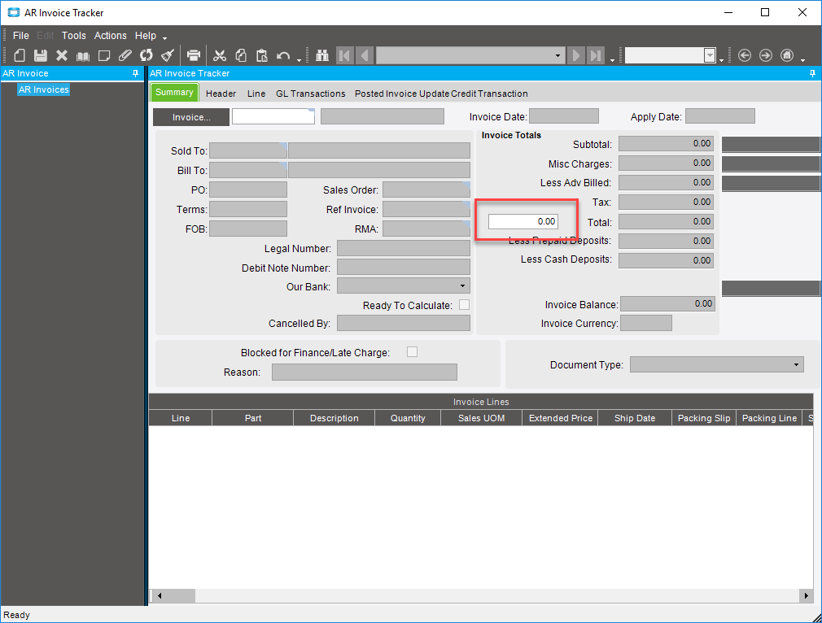Toggle the Ready To Calculate checkbox
This screenshot has height=623, width=822.
coord(464,305)
